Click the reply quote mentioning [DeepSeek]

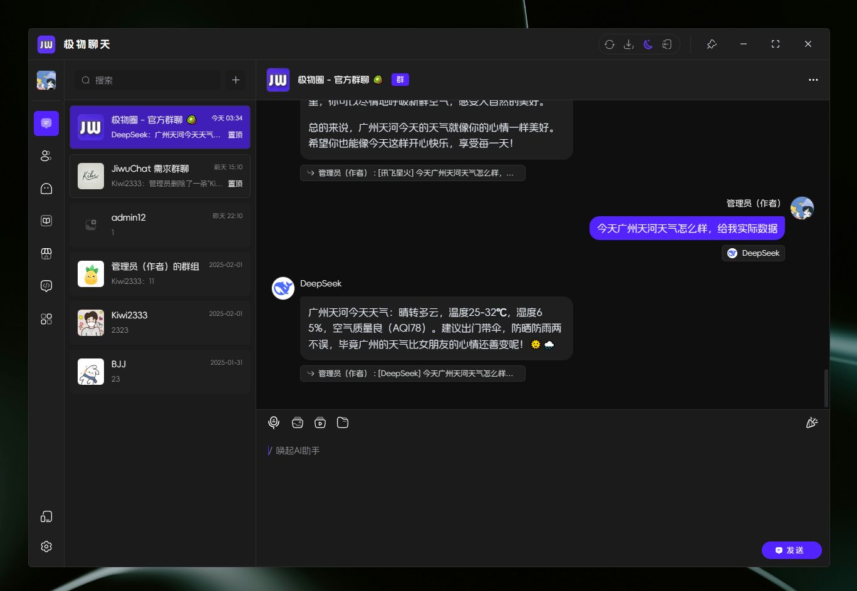412,374
